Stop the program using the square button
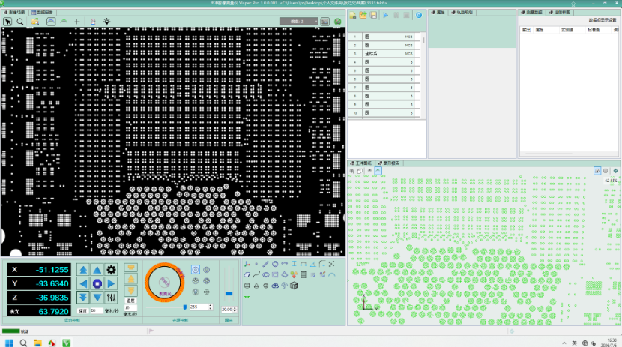This screenshot has width=622, height=347. (x=406, y=16)
